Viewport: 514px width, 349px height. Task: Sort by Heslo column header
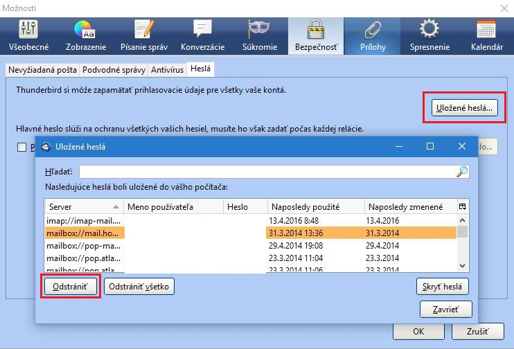[x=245, y=207]
